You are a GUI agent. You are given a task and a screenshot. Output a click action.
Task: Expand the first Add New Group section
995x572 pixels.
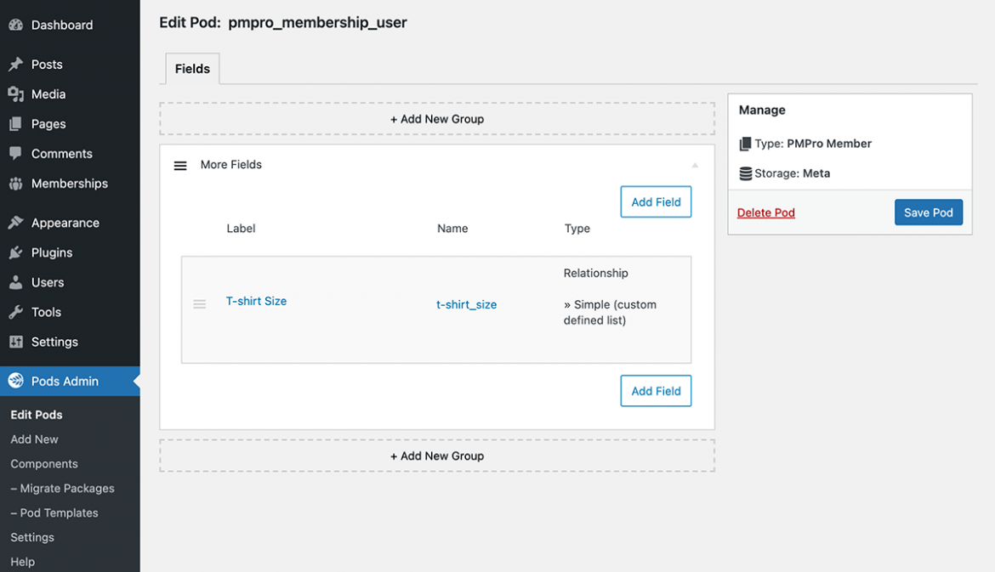[x=437, y=119]
